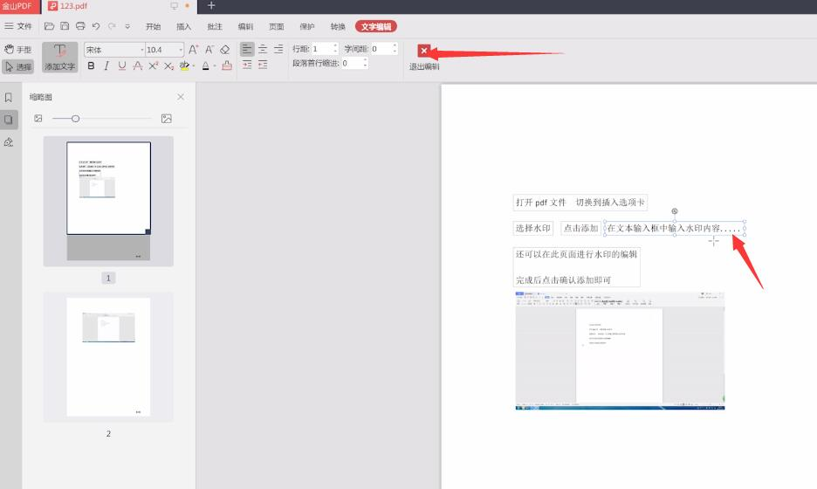817x489 pixels.
Task: Open the 文件 menu
Action: coord(18,26)
